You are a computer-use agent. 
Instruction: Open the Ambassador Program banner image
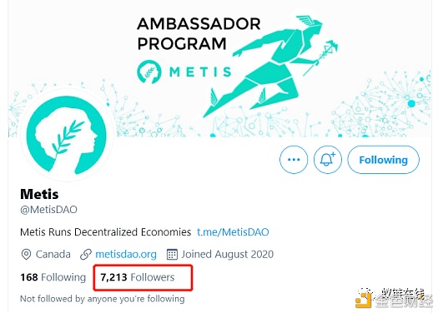pyautogui.click(x=219, y=68)
